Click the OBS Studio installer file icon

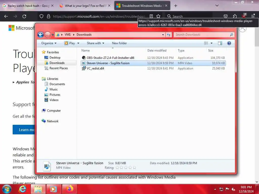point(83,58)
